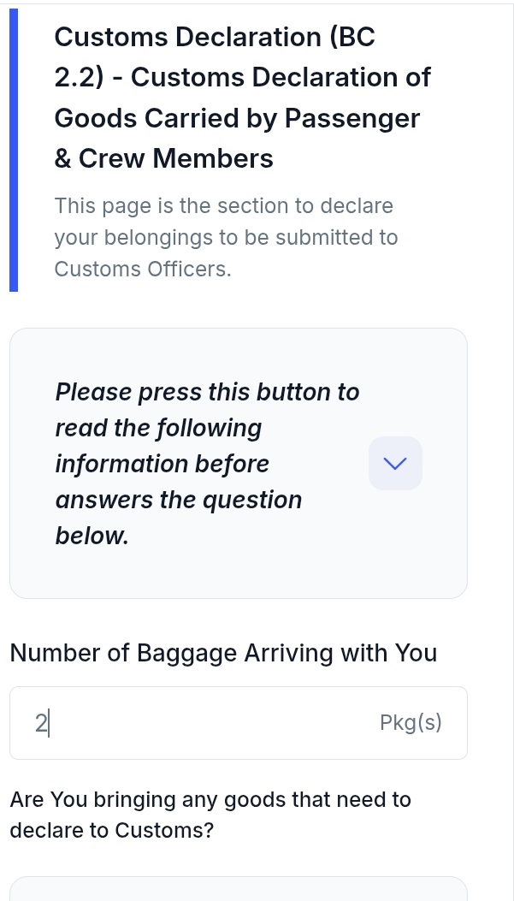Viewport: 514px width, 901px height.
Task: Click the blue accent bar beside the title
Action: [x=14, y=150]
